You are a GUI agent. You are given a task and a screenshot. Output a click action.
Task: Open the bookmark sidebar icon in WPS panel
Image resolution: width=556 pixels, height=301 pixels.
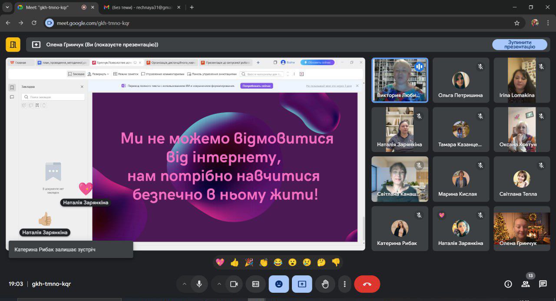pyautogui.click(x=12, y=87)
